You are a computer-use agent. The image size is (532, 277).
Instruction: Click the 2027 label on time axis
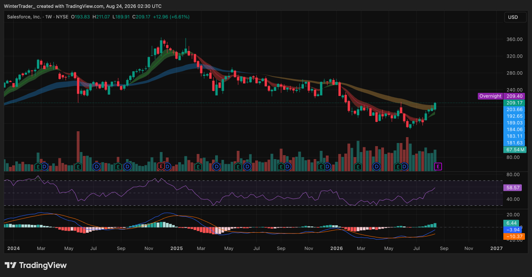pyautogui.click(x=497, y=248)
